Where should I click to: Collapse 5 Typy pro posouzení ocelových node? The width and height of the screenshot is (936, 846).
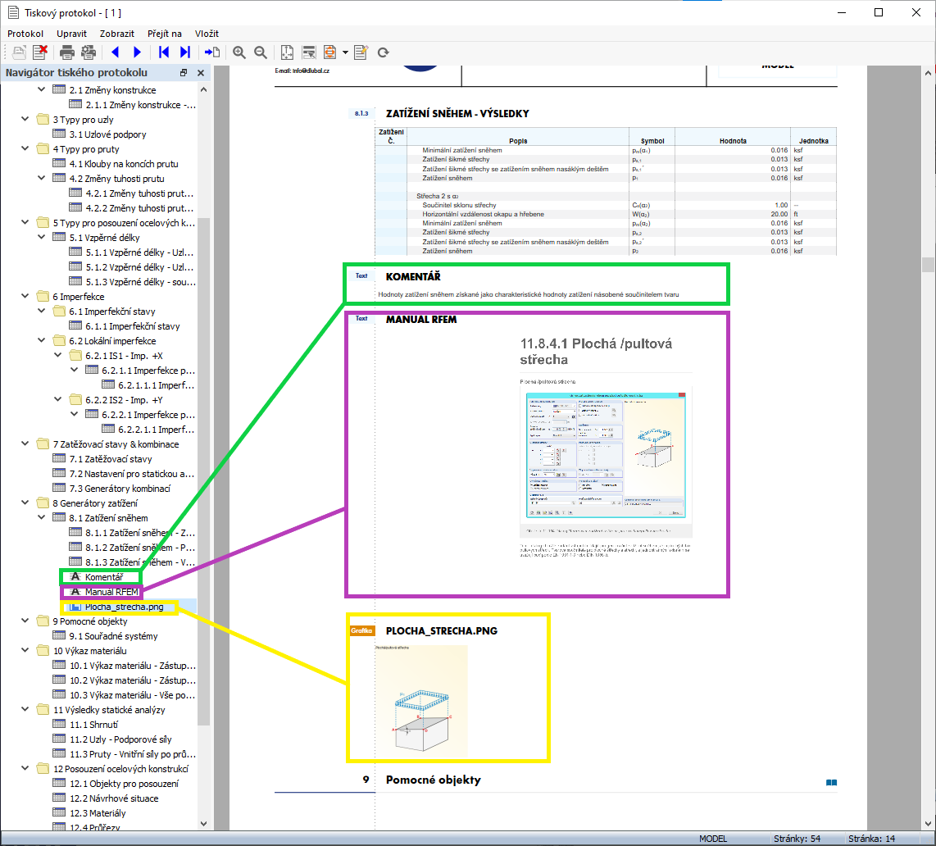click(x=25, y=222)
